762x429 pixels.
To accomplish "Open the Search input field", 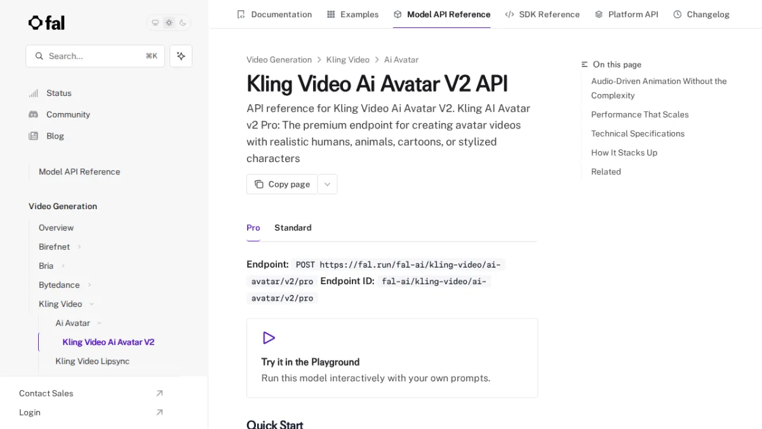I will click(x=95, y=56).
